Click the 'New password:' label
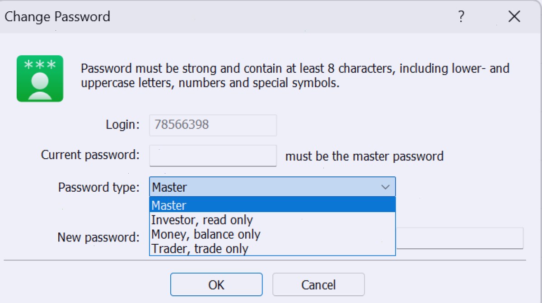Screen dimensions: 542x303 click(98, 237)
